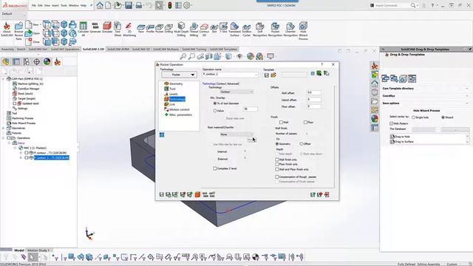The height and width of the screenshot is (266, 473).
Task: Enable the Floor finish checkbox
Action: [305, 122]
